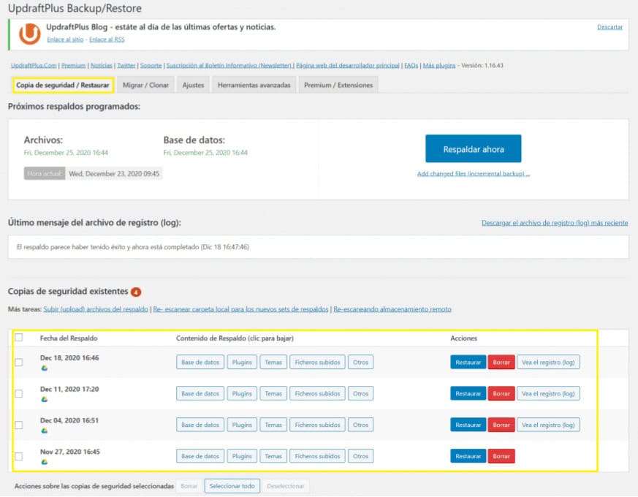Click Re-escanear carpeta local link
638x497 pixels.
240,309
